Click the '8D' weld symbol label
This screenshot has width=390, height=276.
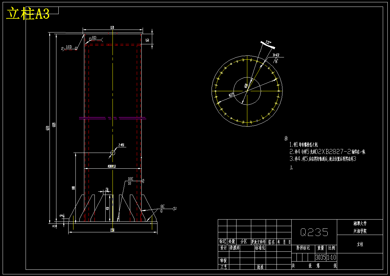tap(94, 38)
